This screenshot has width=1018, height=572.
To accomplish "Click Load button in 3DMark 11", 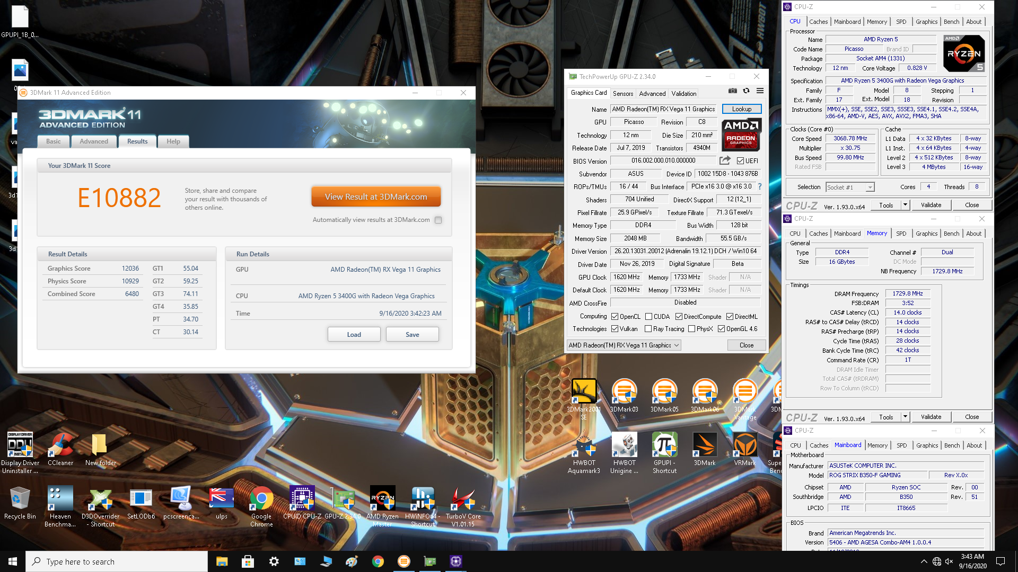I will [x=354, y=335].
